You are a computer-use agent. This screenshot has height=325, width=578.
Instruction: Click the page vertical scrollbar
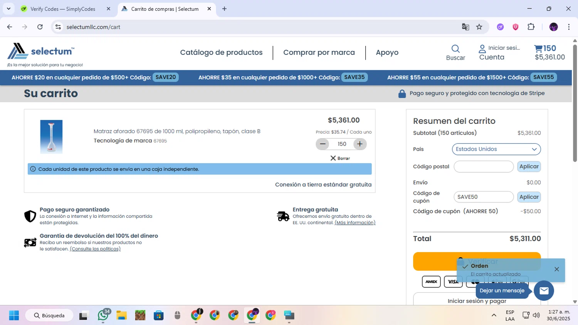click(575, 104)
